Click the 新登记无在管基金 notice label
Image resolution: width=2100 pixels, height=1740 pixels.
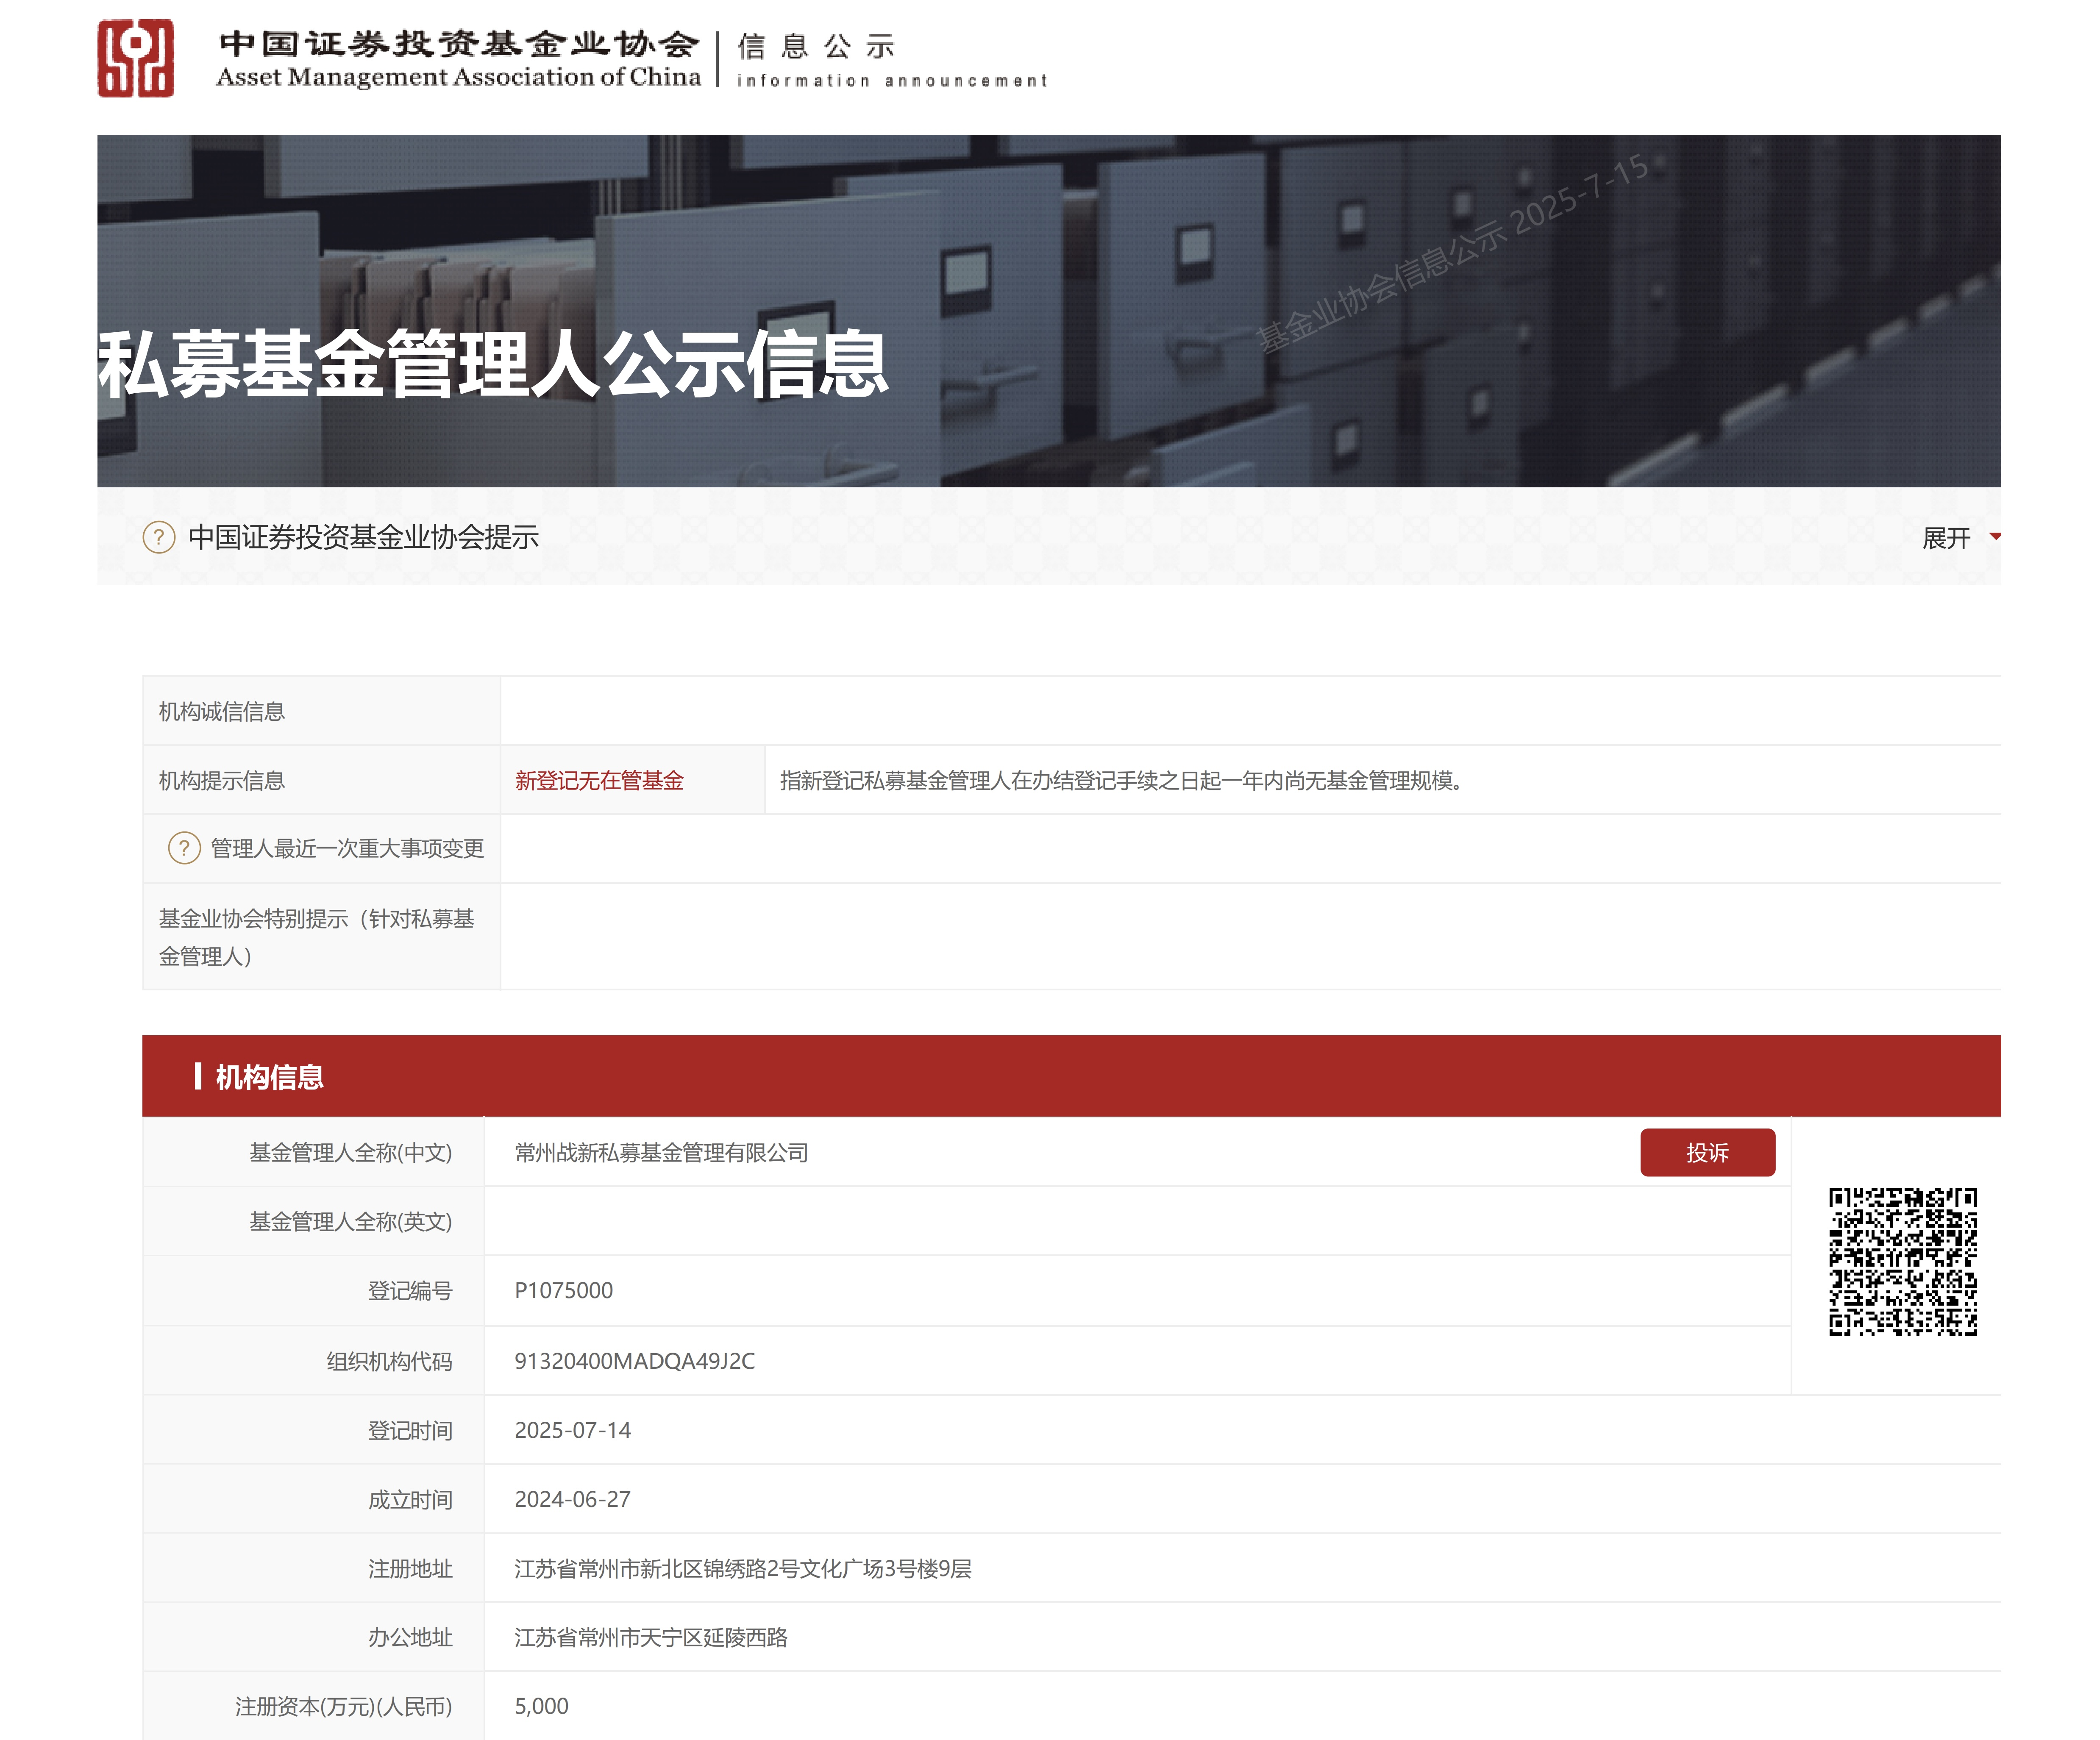pos(599,780)
